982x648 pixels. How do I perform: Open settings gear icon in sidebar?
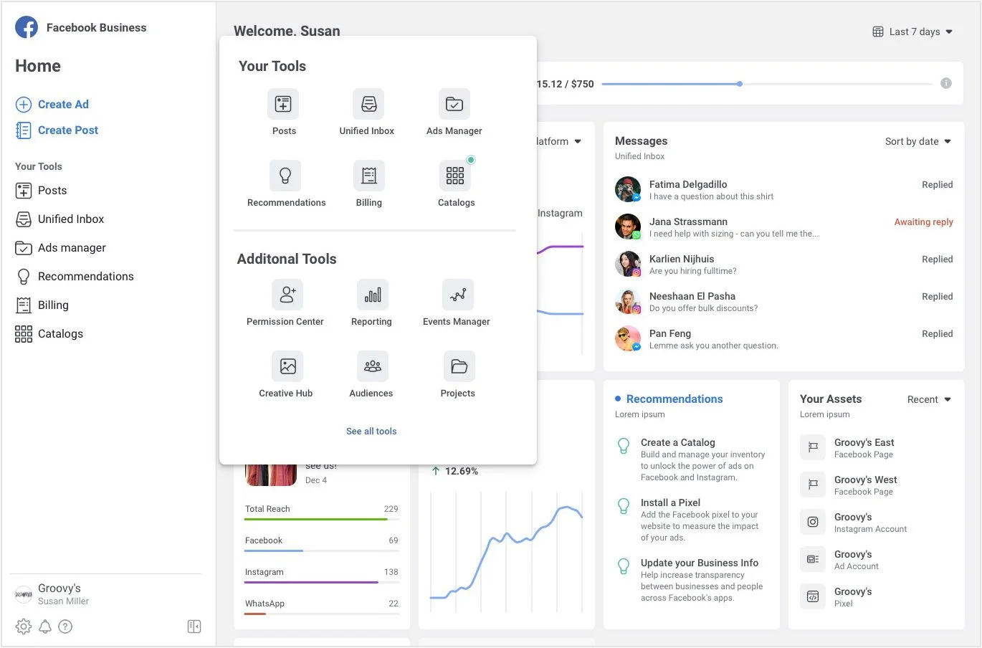pos(24,626)
